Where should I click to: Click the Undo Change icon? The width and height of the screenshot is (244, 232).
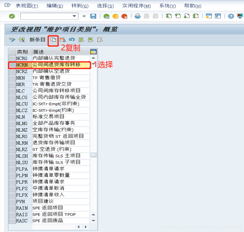tap(72, 40)
